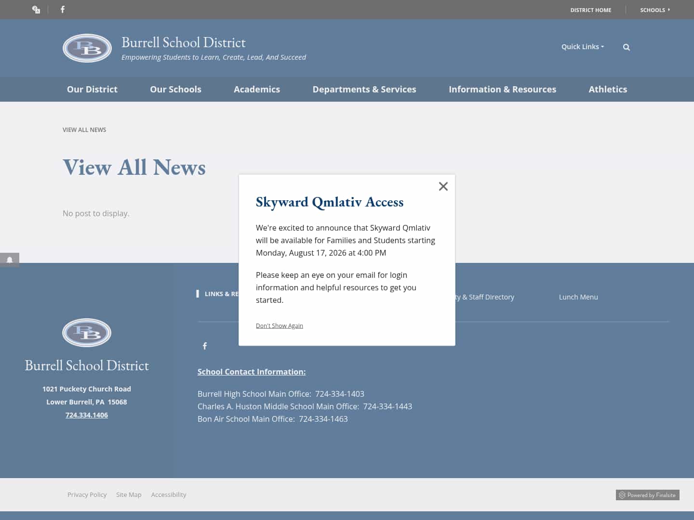The width and height of the screenshot is (694, 520).
Task: Expand the Schools menu in top bar
Action: 655,10
